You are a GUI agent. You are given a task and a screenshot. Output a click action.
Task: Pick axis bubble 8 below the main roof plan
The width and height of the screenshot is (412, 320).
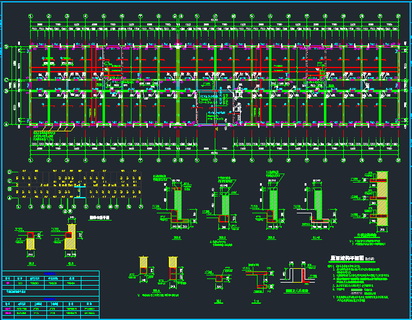159,160
